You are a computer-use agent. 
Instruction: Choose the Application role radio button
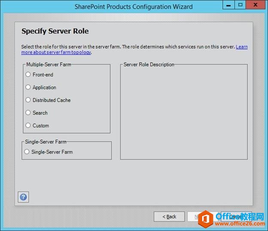pyautogui.click(x=28, y=87)
